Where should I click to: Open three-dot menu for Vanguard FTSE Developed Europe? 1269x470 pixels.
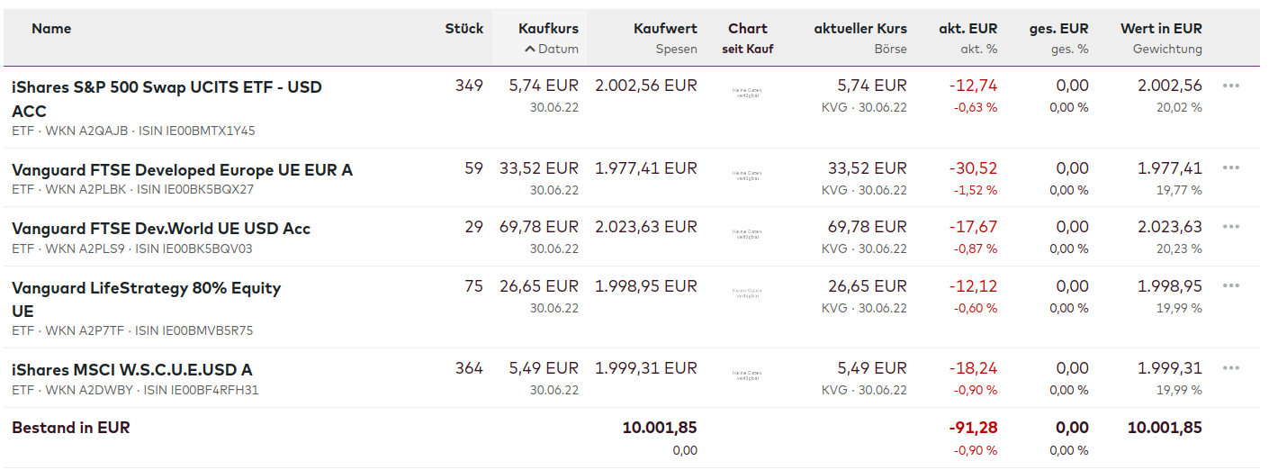click(1231, 167)
